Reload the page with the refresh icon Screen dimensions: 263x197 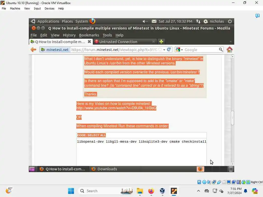(x=169, y=50)
